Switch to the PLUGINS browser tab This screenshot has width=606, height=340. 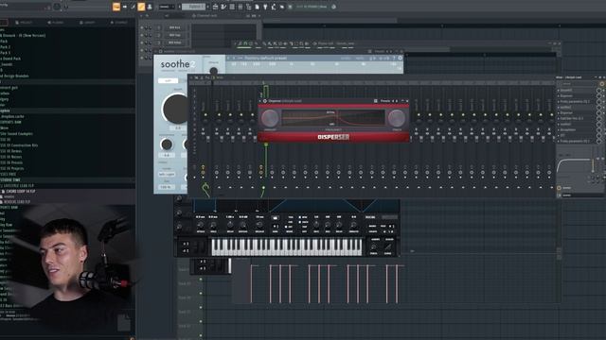pyautogui.click(x=56, y=23)
